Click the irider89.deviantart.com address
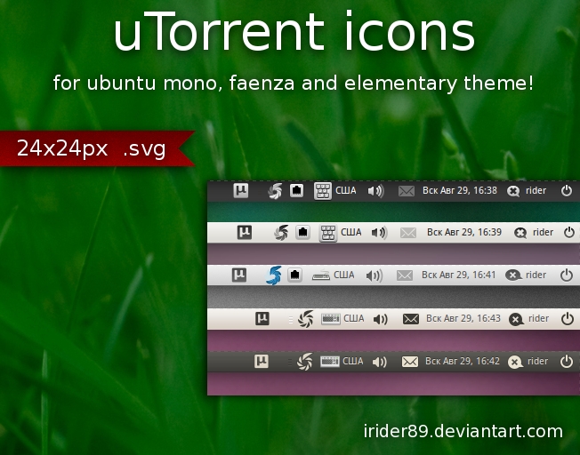Viewport: 580px width, 455px height. (463, 431)
